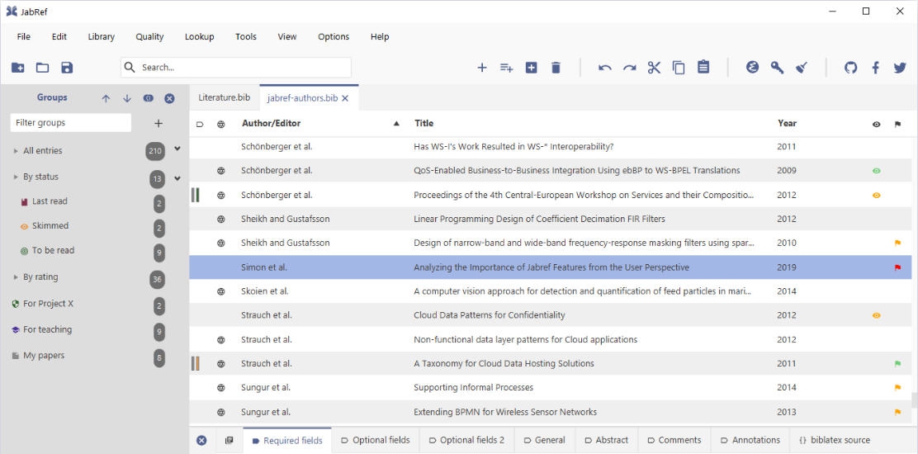Open the Facebook link icon
Image resolution: width=918 pixels, height=454 pixels.
click(875, 68)
